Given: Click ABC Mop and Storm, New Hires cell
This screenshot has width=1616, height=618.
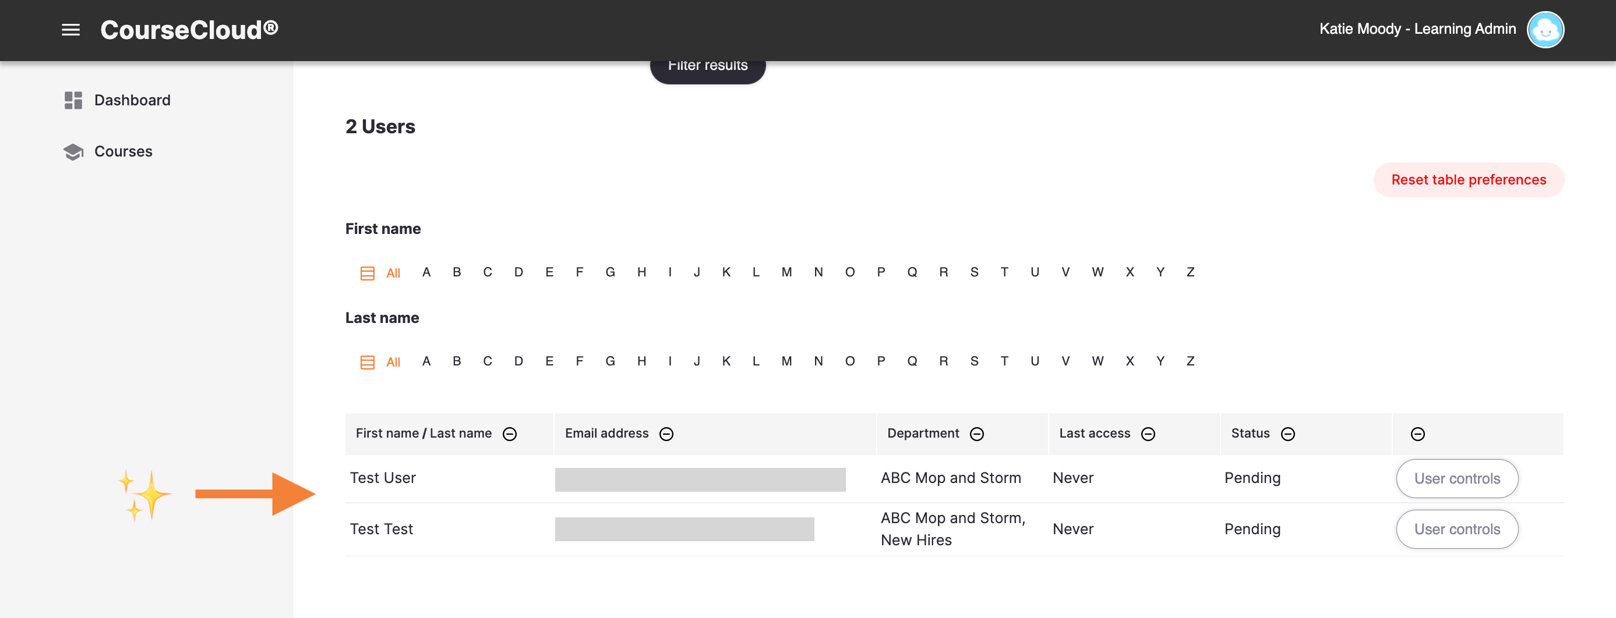Looking at the screenshot, I should coord(953,529).
